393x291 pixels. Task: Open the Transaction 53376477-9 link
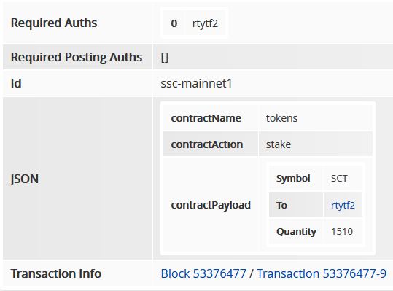click(x=322, y=273)
